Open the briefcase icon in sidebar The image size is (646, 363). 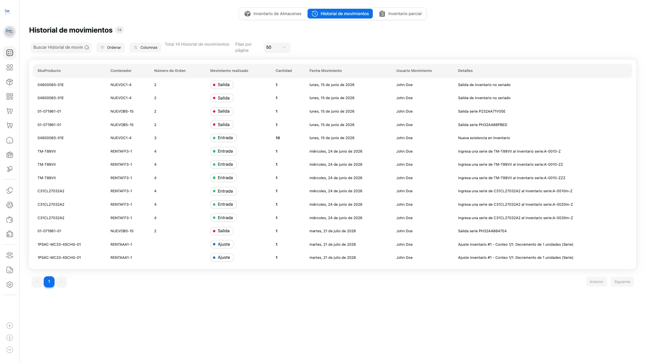click(10, 234)
